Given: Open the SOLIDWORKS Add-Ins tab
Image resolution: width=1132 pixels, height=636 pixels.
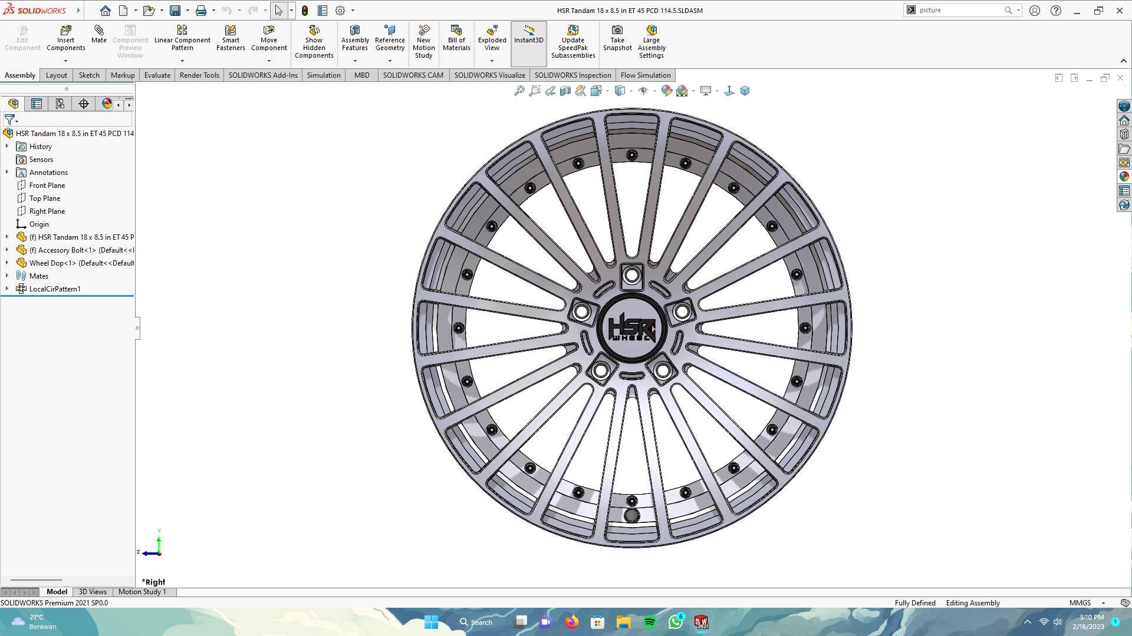Looking at the screenshot, I should coord(263,75).
